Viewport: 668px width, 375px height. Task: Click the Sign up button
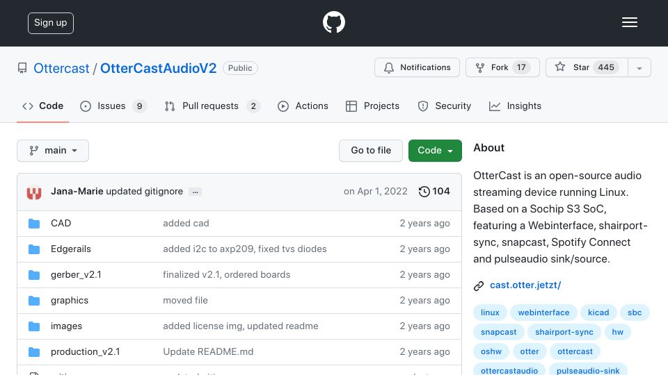pos(51,23)
